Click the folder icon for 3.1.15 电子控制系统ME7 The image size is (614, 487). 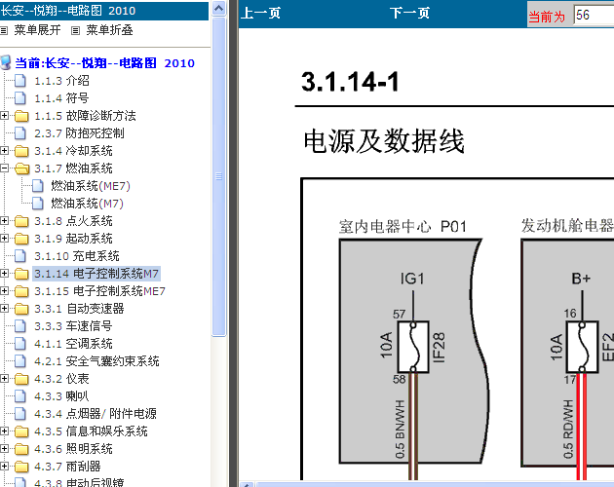(x=21, y=291)
